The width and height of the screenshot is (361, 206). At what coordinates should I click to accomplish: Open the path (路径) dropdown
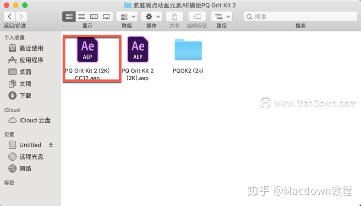[x=222, y=16]
